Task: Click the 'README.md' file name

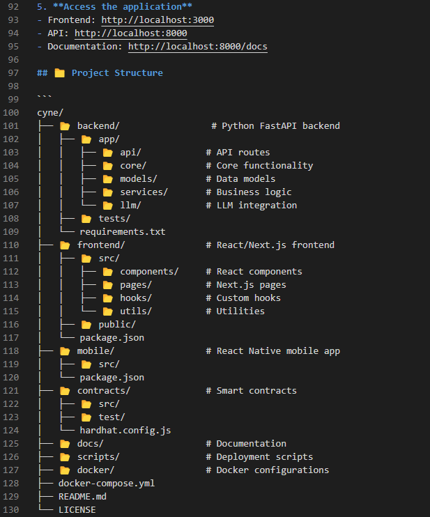Action: (x=82, y=497)
